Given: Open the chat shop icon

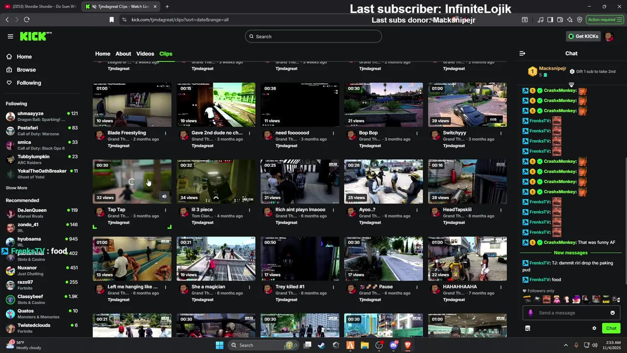Looking at the screenshot, I should coord(528,328).
